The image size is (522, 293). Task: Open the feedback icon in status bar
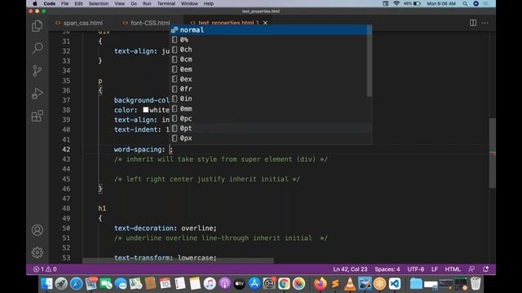471,269
